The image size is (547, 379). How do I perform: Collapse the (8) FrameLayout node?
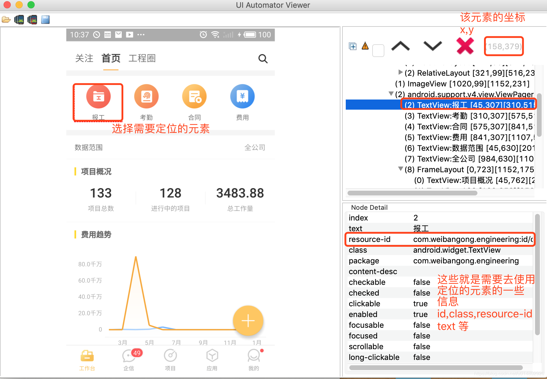pos(400,169)
